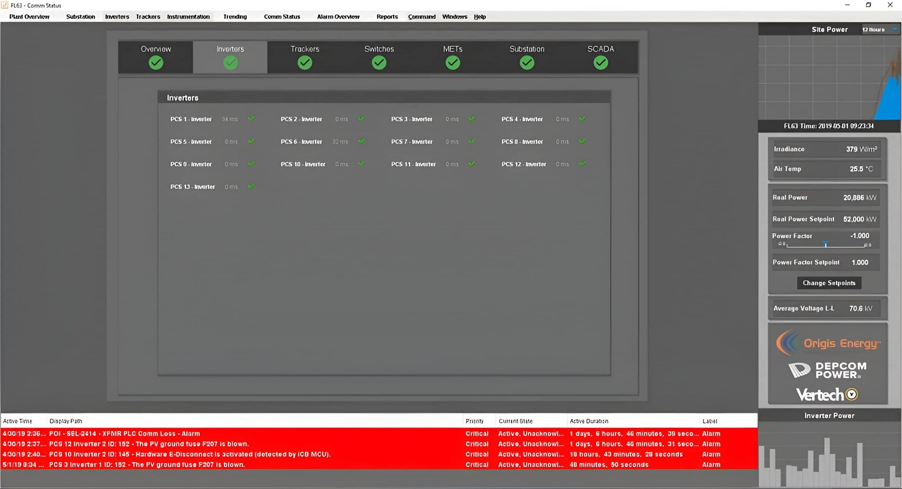Click the PCS 10 Inverter status toggle
Screen dimensions: 902x489
coord(361,164)
